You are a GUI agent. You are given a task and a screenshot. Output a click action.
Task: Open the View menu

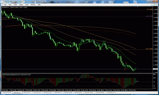tap(10, 5)
